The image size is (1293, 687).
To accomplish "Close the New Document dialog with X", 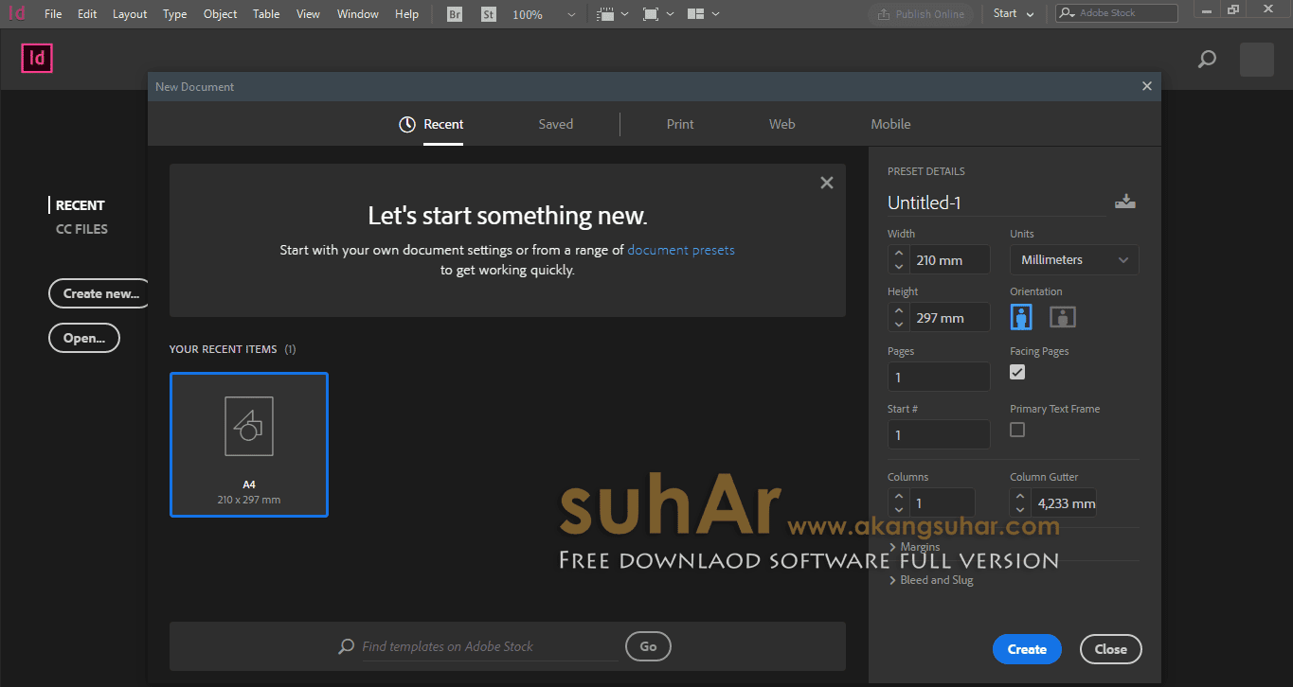I will (1147, 86).
